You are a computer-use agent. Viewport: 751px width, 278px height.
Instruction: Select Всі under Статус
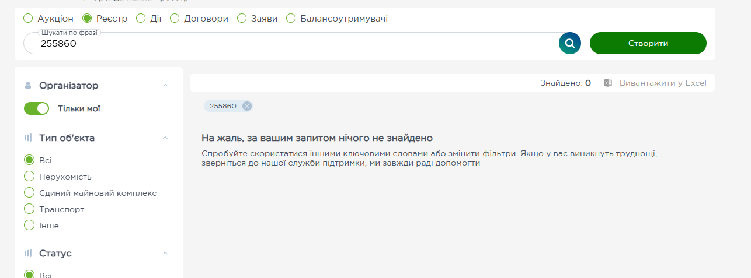[29, 275]
